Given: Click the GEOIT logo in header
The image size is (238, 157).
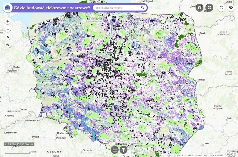Looking at the screenshot, I should [8, 8].
